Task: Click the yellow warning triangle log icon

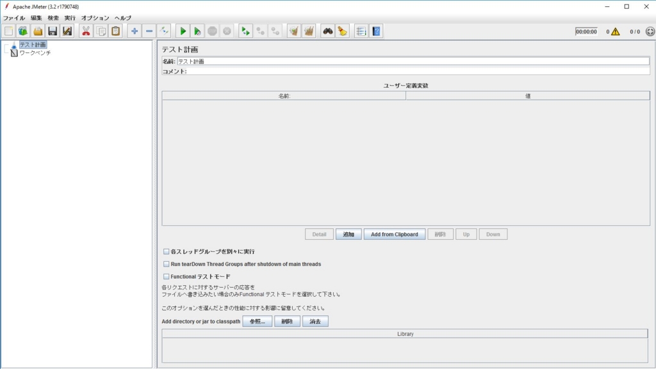Action: point(615,32)
